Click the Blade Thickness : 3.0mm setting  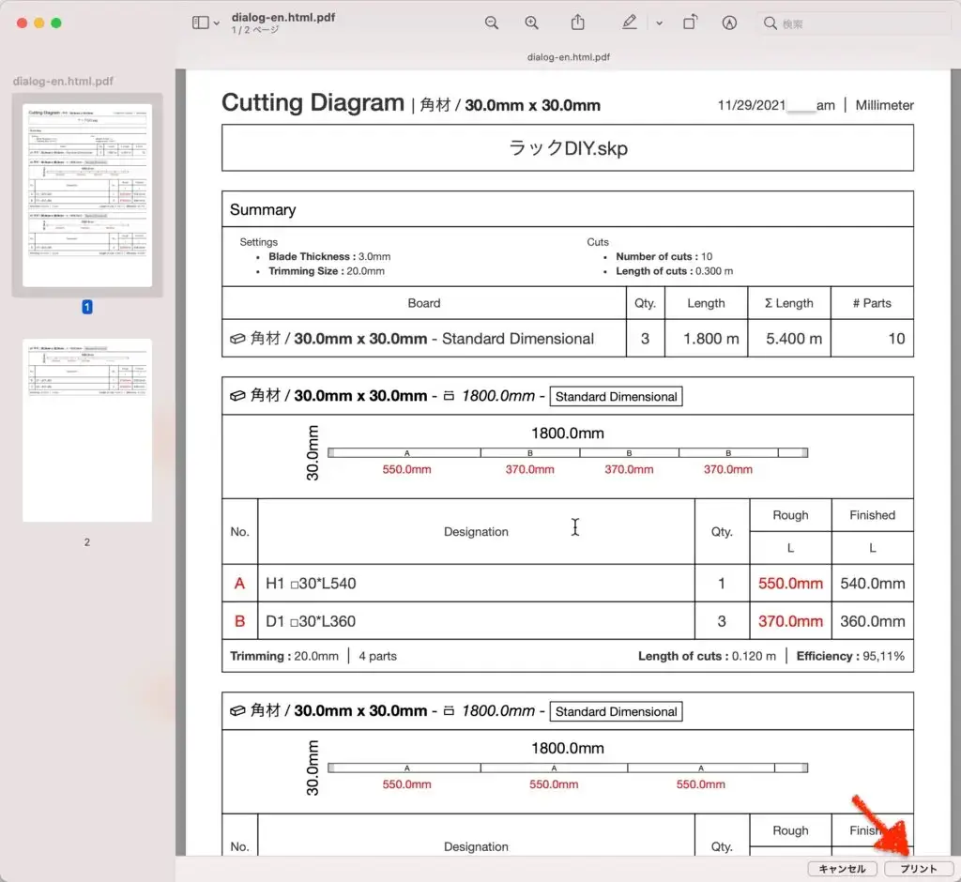pyautogui.click(x=329, y=256)
